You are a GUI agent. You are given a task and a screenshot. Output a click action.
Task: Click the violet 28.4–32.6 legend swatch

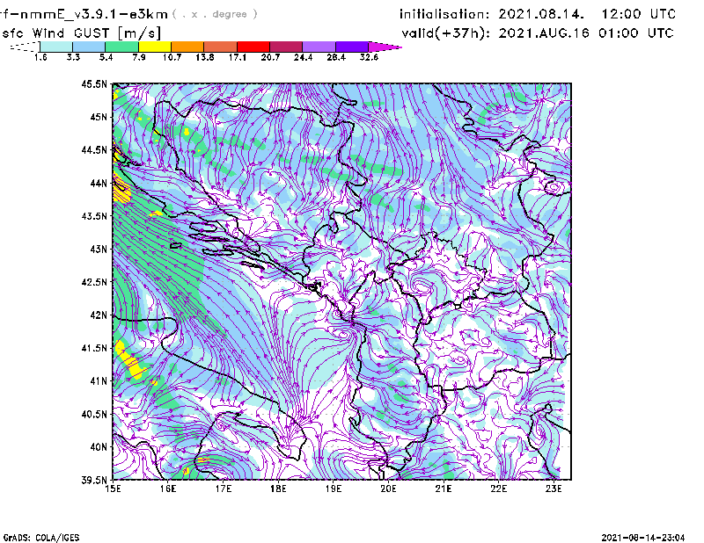351,47
